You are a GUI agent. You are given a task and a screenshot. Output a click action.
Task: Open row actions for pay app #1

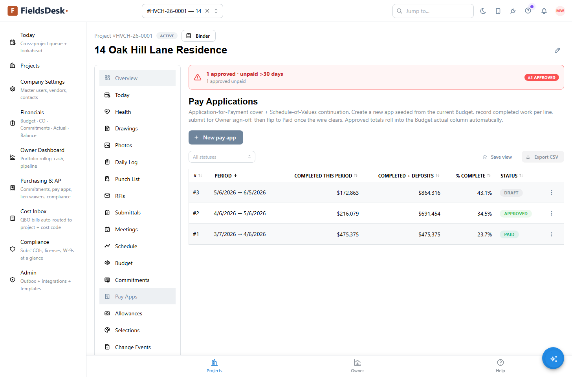coord(552,234)
